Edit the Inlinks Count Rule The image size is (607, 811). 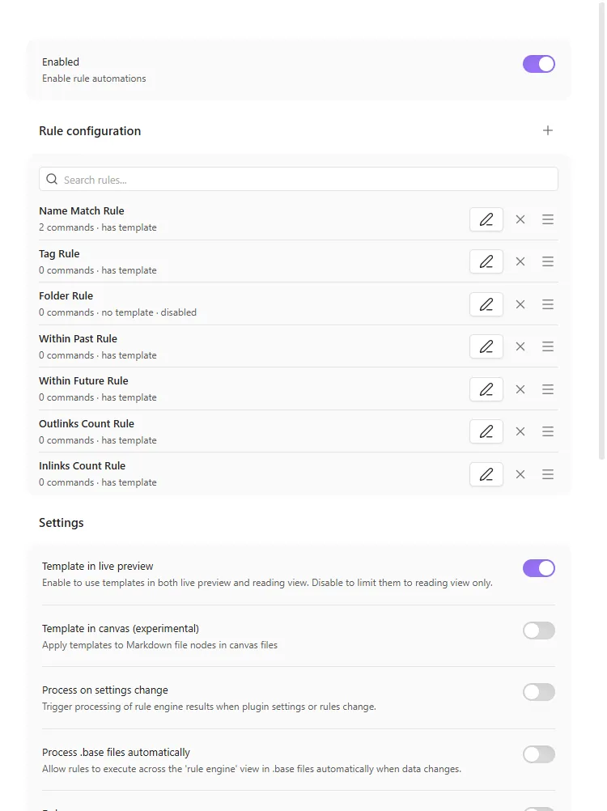[x=486, y=474]
